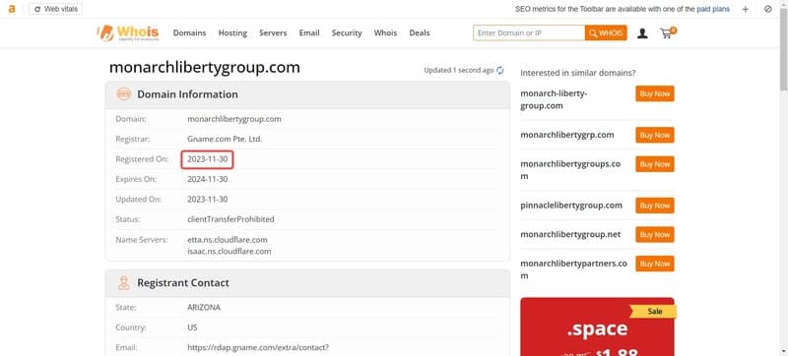
Task: Open the paid plans link
Action: pyautogui.click(x=713, y=9)
